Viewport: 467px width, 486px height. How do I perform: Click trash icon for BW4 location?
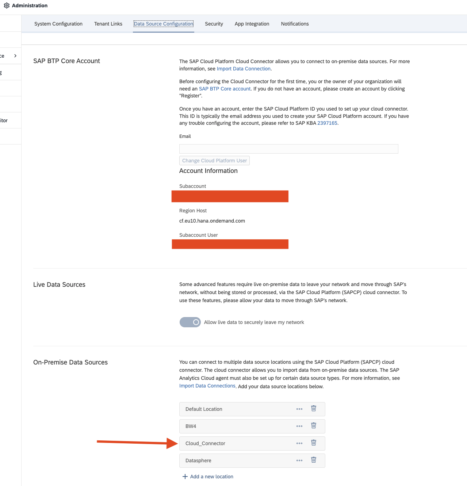(313, 426)
